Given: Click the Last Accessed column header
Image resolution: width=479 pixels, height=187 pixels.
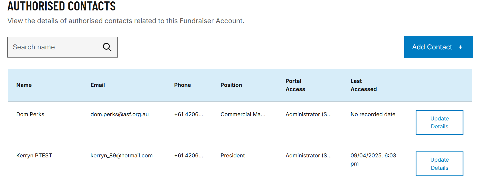Looking at the screenshot, I should click(x=364, y=85).
